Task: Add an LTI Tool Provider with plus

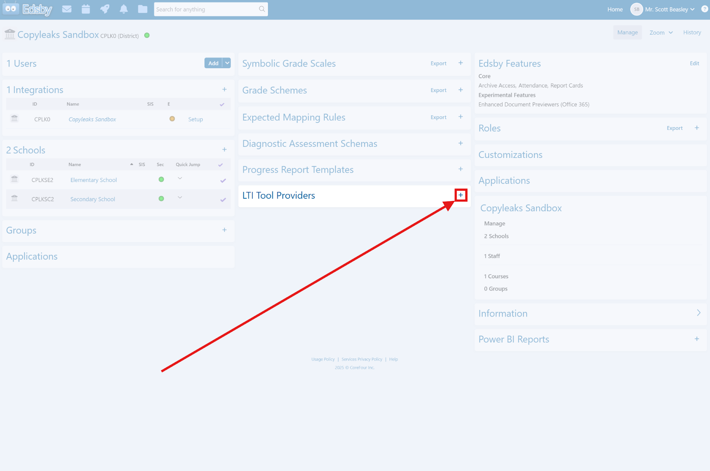Action: point(461,195)
